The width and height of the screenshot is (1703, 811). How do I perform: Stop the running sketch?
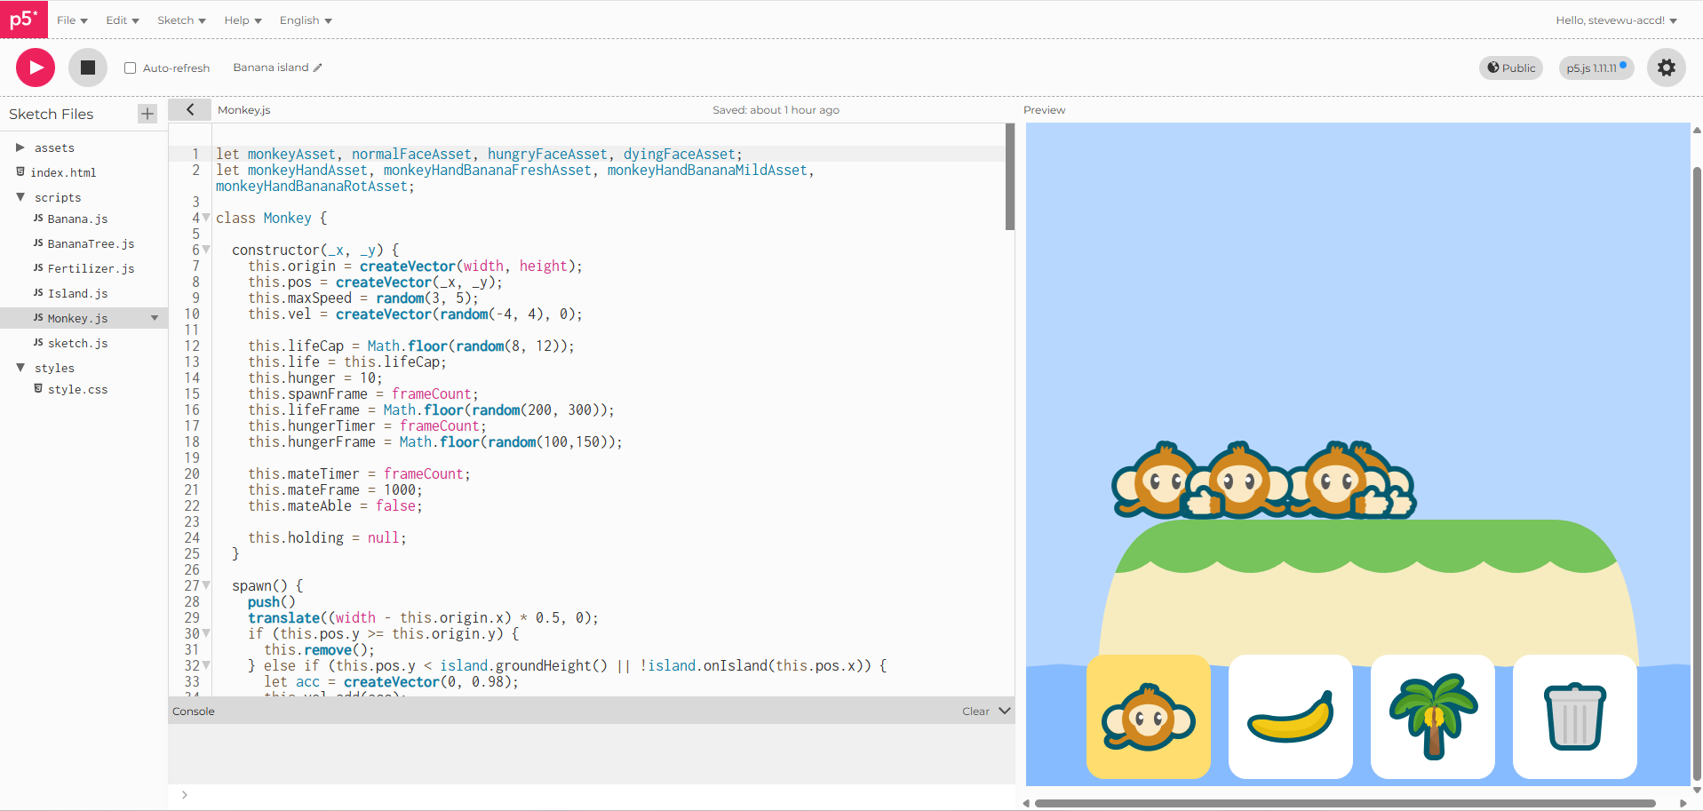[x=87, y=67]
